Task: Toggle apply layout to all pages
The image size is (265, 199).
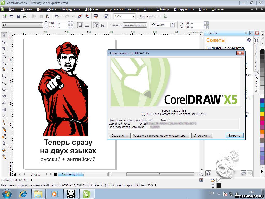Action: (96, 25)
